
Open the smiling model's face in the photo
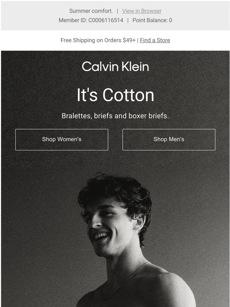pos(107,227)
